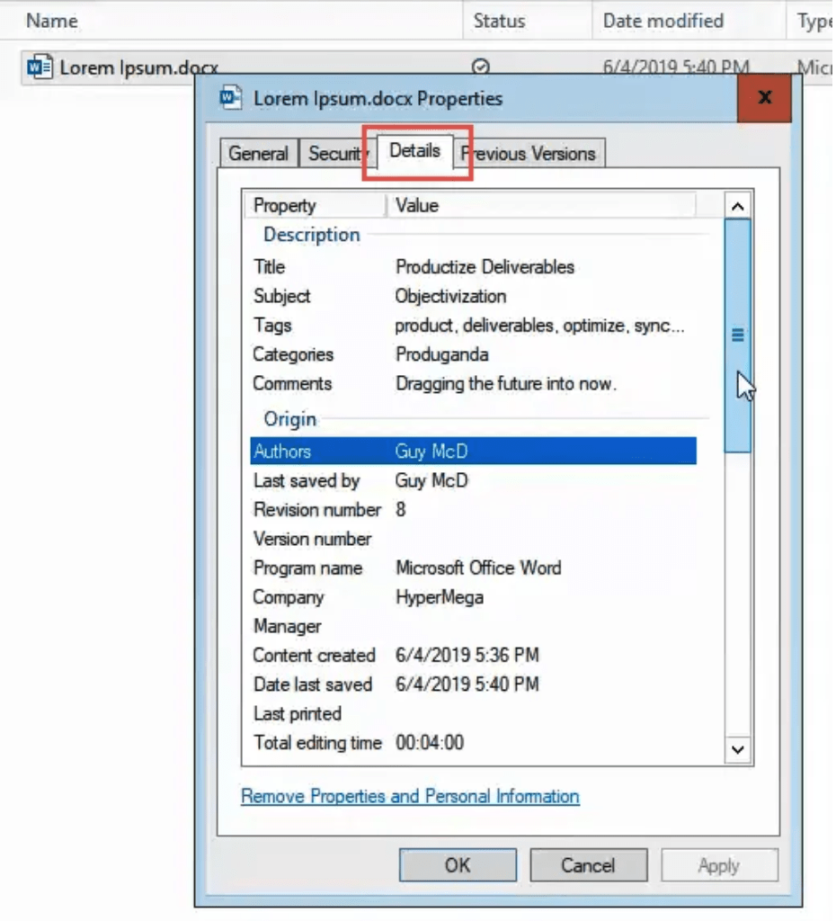The height and width of the screenshot is (921, 836).
Task: Click the Cancel button
Action: pyautogui.click(x=588, y=864)
